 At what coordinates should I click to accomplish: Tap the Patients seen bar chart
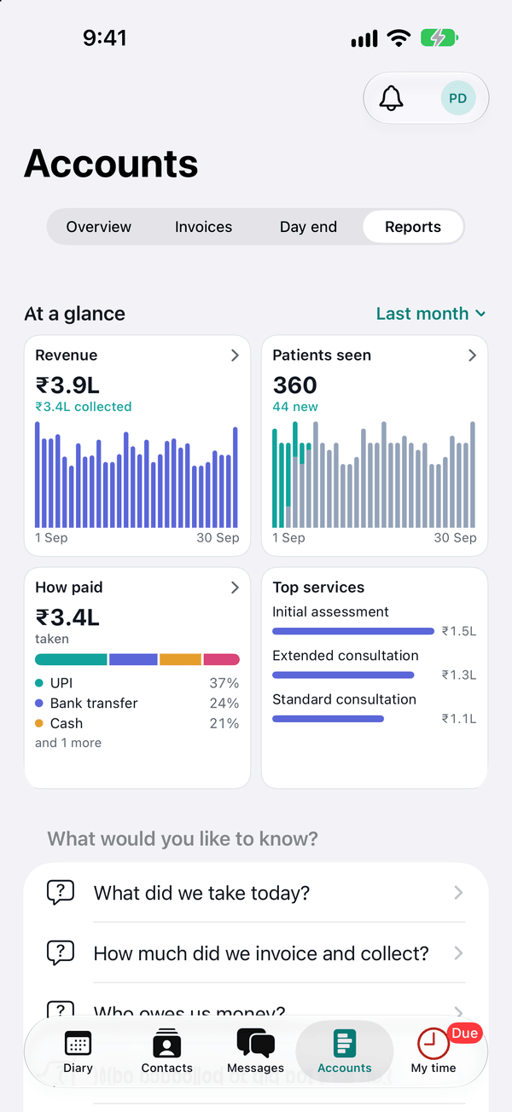coord(374,474)
